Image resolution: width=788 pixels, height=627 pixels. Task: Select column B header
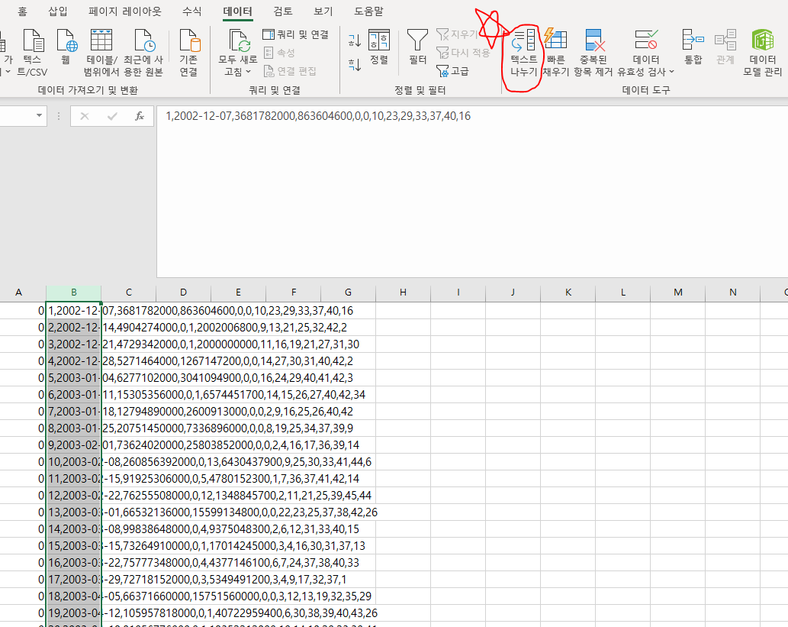click(74, 292)
